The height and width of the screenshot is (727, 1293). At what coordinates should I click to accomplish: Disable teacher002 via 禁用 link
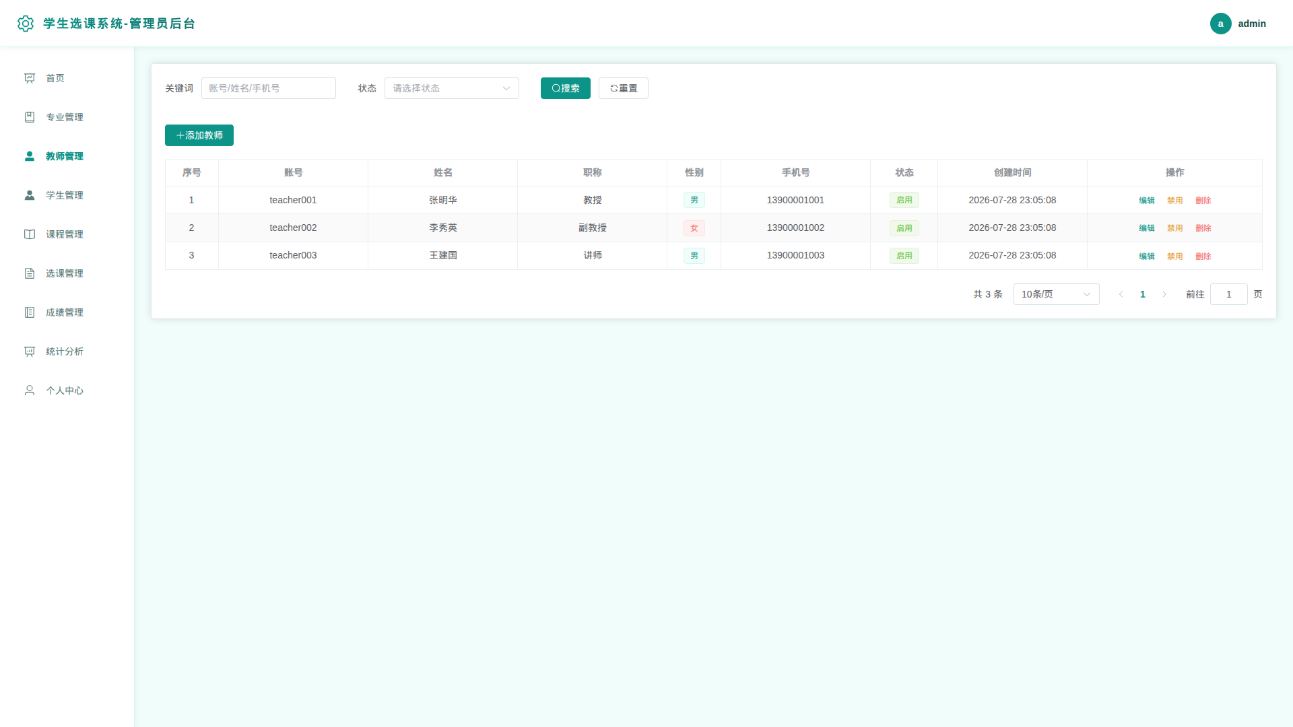point(1174,228)
